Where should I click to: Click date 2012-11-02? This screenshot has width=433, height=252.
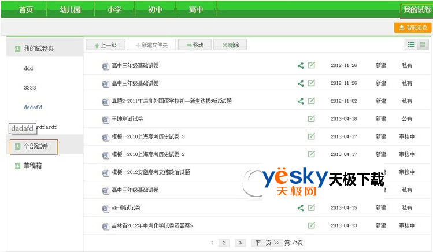[344, 101]
